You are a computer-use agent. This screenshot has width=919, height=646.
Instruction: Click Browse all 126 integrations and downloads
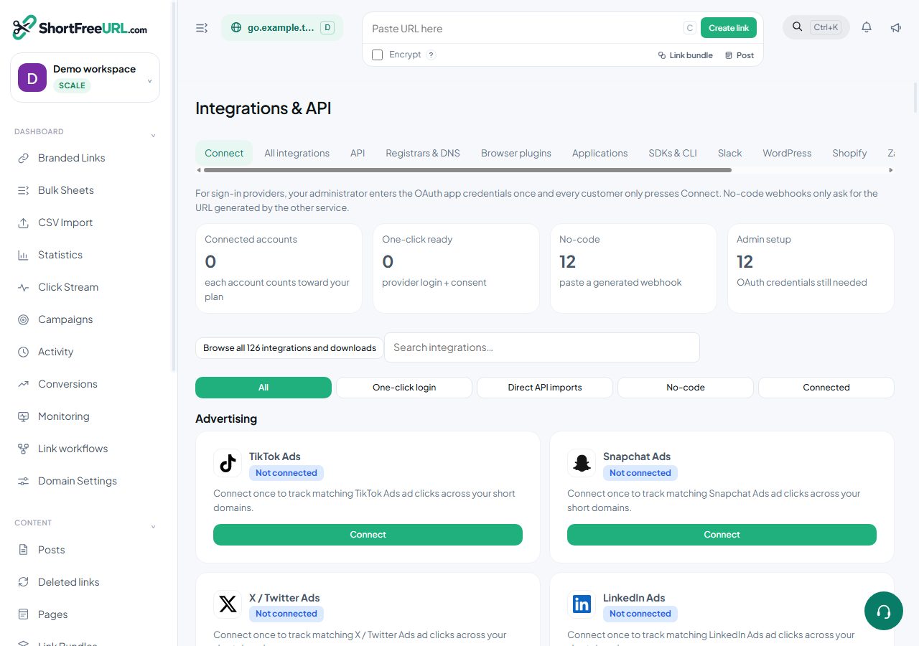(x=289, y=348)
